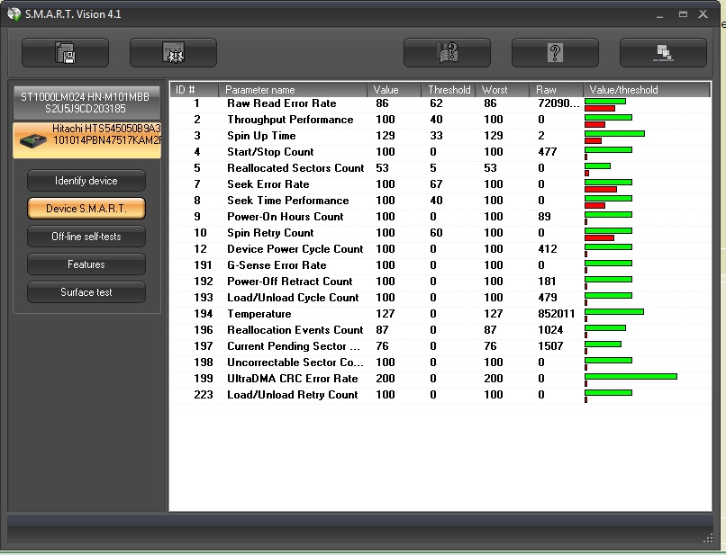Open Off-line self-tests
This screenshot has width=726, height=555.
[86, 237]
